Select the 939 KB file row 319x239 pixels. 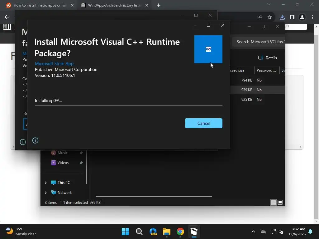coord(257,90)
